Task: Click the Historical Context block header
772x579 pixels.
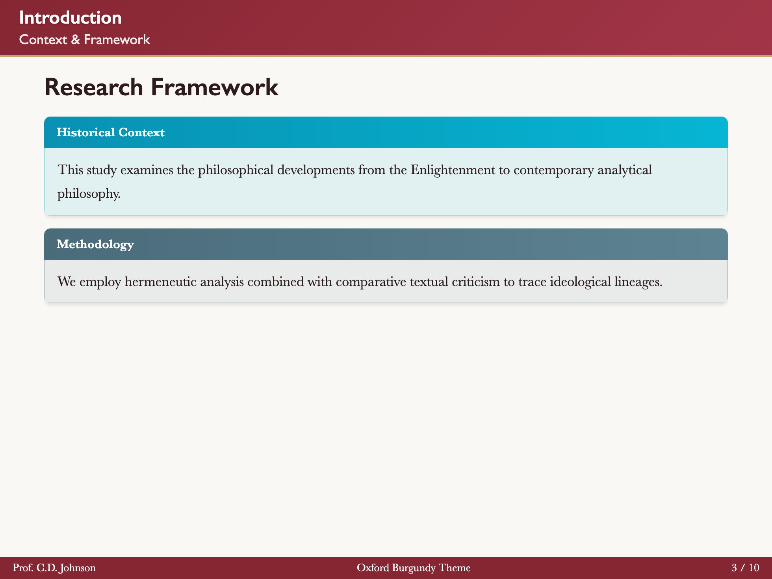Action: click(x=111, y=132)
